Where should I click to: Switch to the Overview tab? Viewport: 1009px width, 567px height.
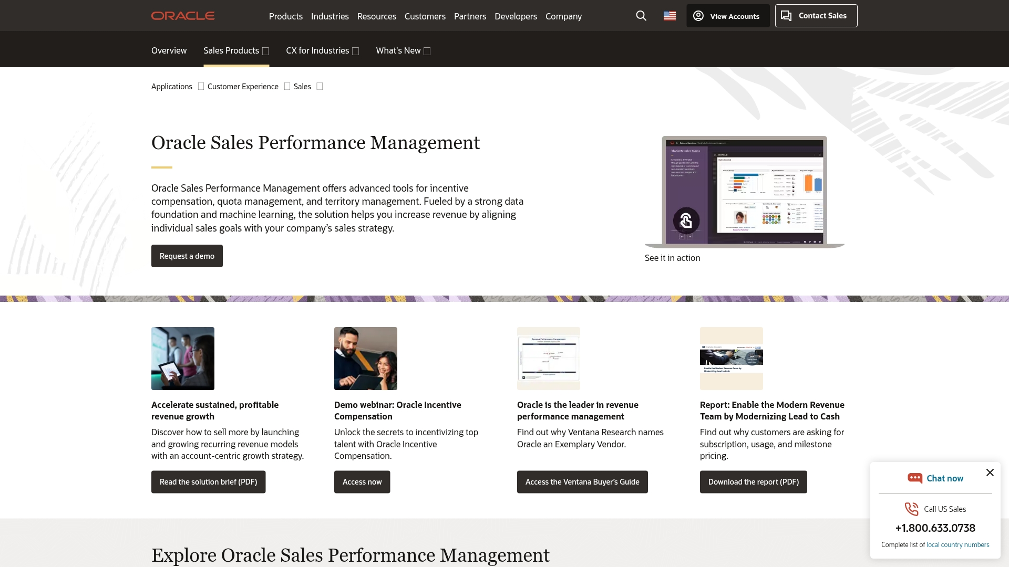[169, 50]
